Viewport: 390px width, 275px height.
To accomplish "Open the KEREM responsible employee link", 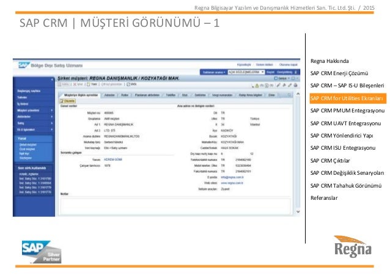I will (113, 159).
